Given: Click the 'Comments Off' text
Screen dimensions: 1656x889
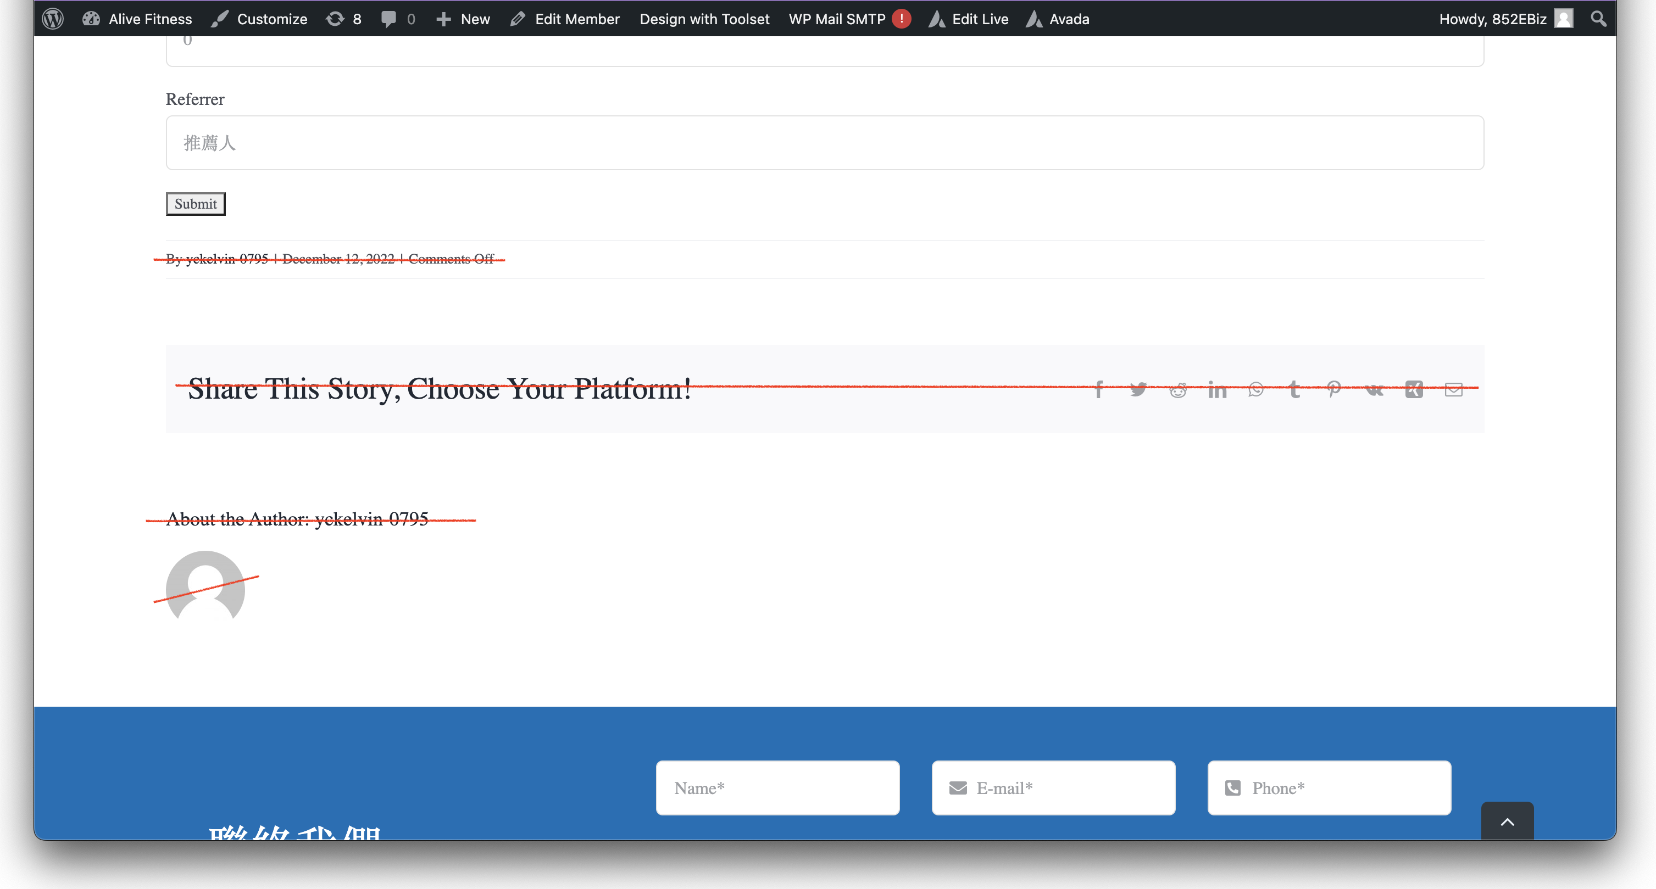Looking at the screenshot, I should tap(451, 259).
